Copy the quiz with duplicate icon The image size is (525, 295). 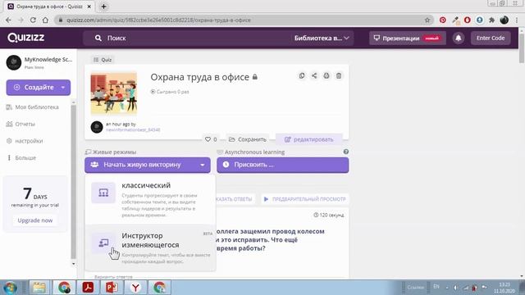click(302, 76)
